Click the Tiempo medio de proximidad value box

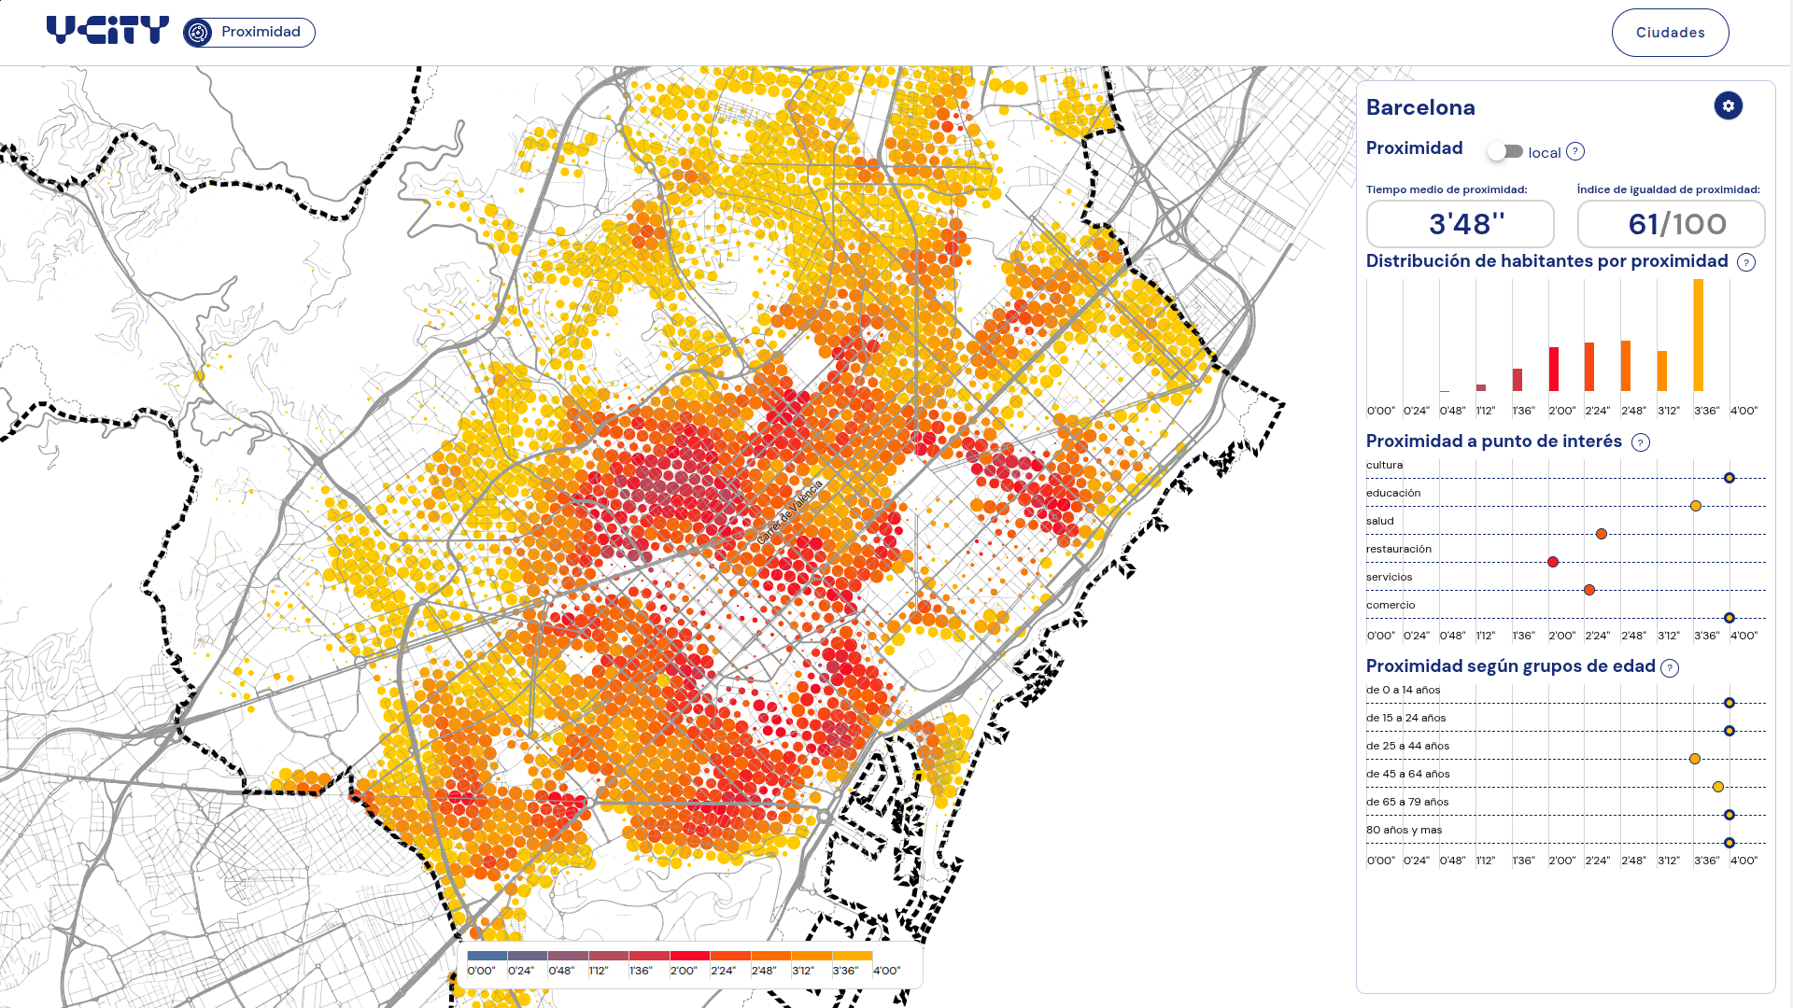coord(1461,224)
